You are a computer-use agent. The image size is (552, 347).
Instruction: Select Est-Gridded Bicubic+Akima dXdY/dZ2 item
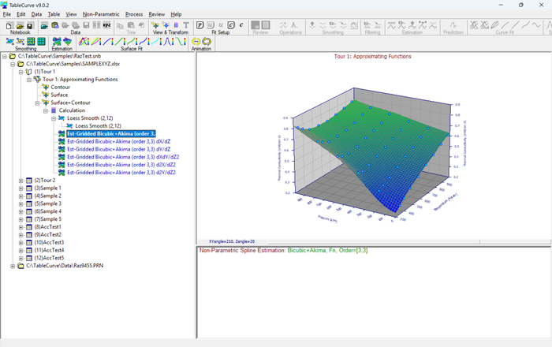[123, 157]
